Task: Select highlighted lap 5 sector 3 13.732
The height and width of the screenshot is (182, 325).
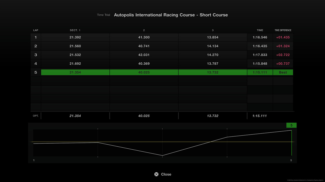Action: point(213,72)
